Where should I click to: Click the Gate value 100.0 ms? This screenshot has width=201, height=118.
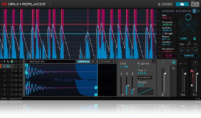pyautogui.click(x=167, y=18)
